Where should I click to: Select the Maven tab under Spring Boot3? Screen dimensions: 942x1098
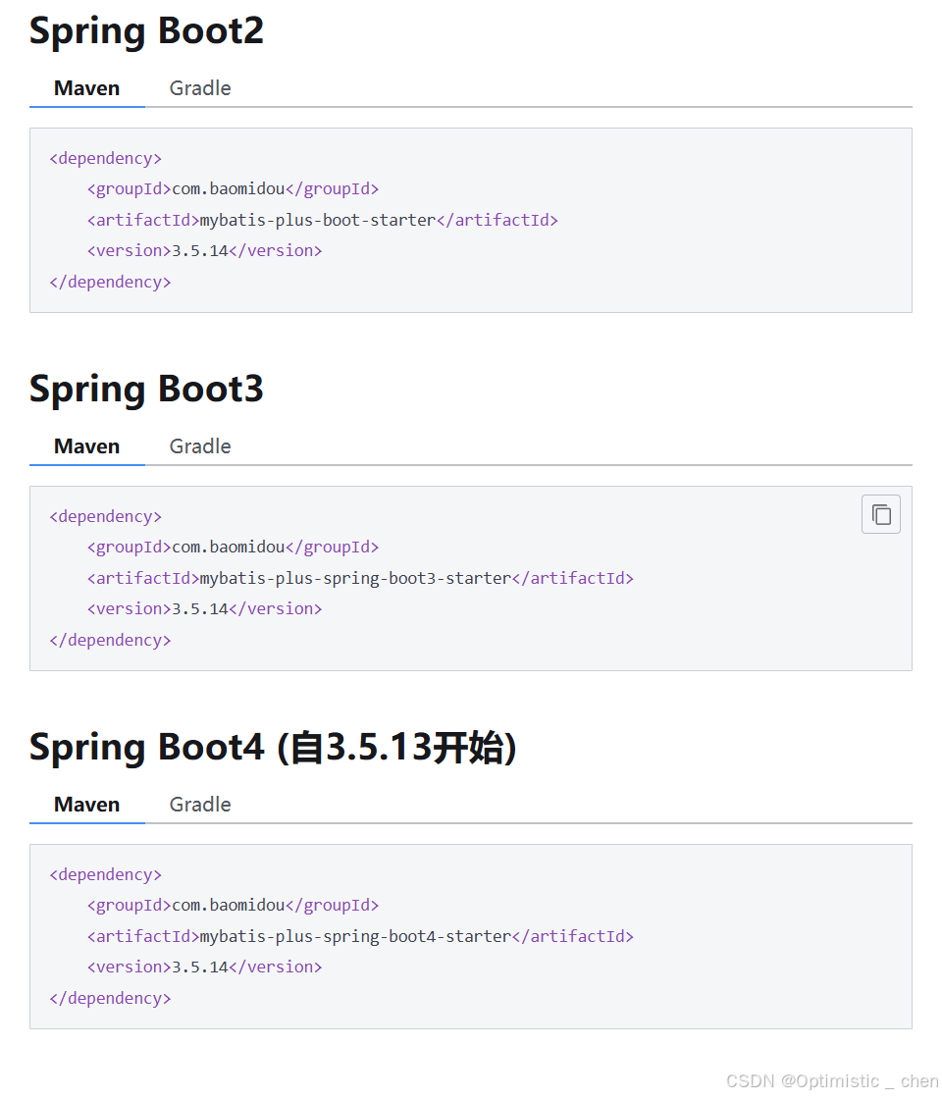(85, 445)
